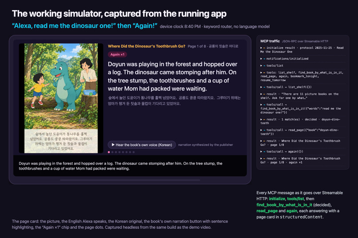Click the 'Again ×1' chip
Screen dimensions: 358x238
pyautogui.click(x=117, y=55)
